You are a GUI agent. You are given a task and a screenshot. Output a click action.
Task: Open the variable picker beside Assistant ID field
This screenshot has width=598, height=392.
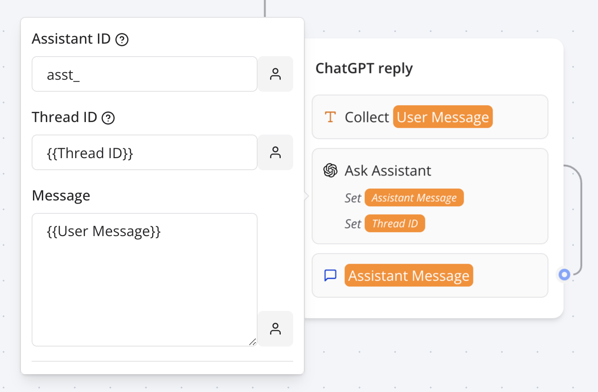275,74
